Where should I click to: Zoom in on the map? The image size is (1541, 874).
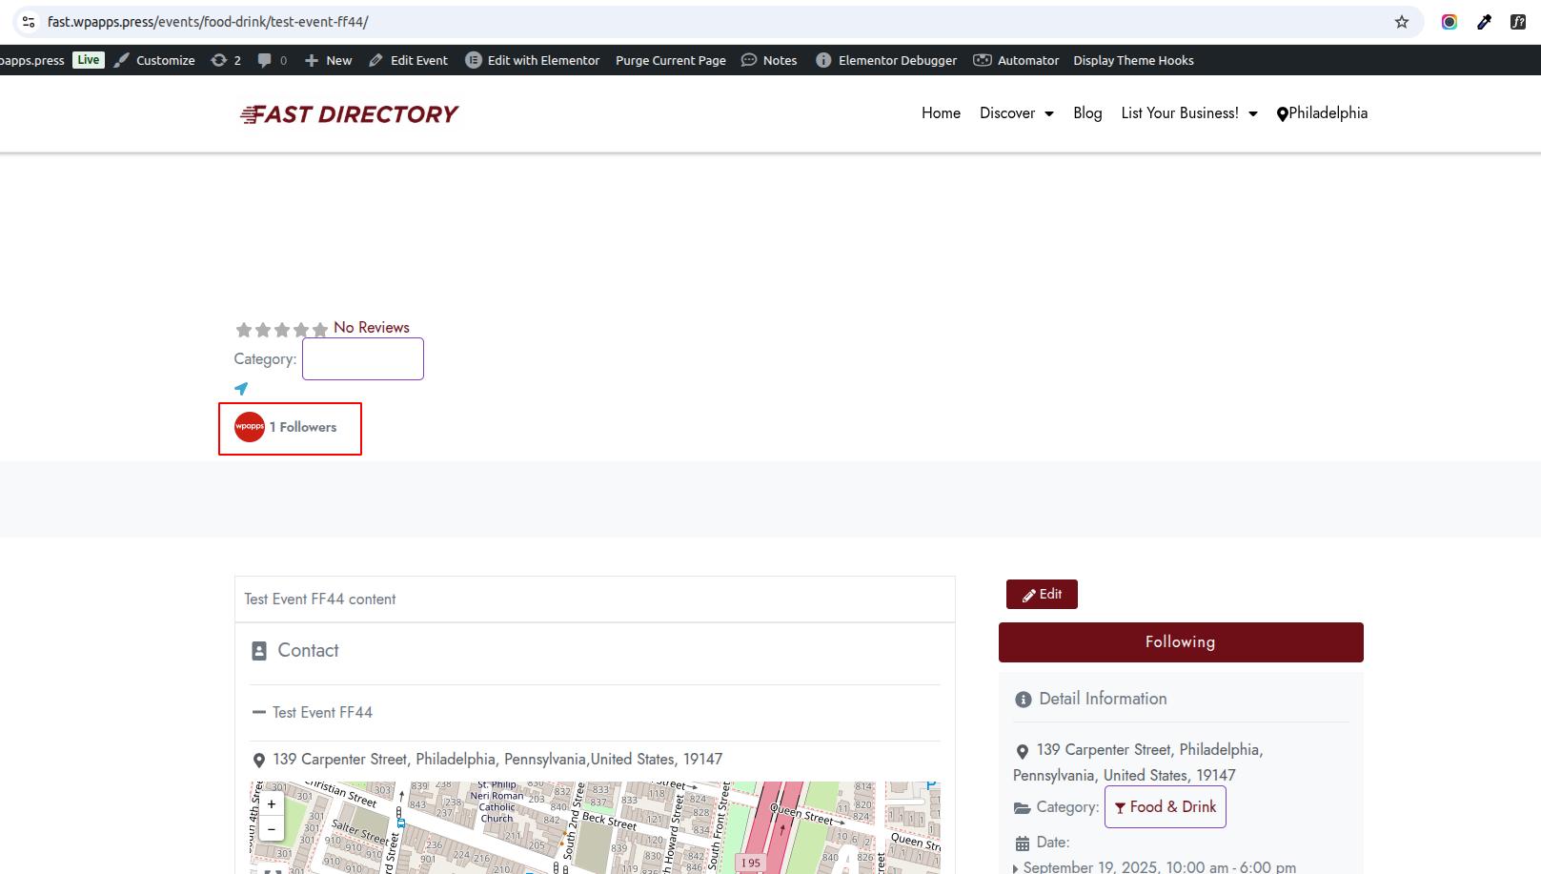click(272, 804)
